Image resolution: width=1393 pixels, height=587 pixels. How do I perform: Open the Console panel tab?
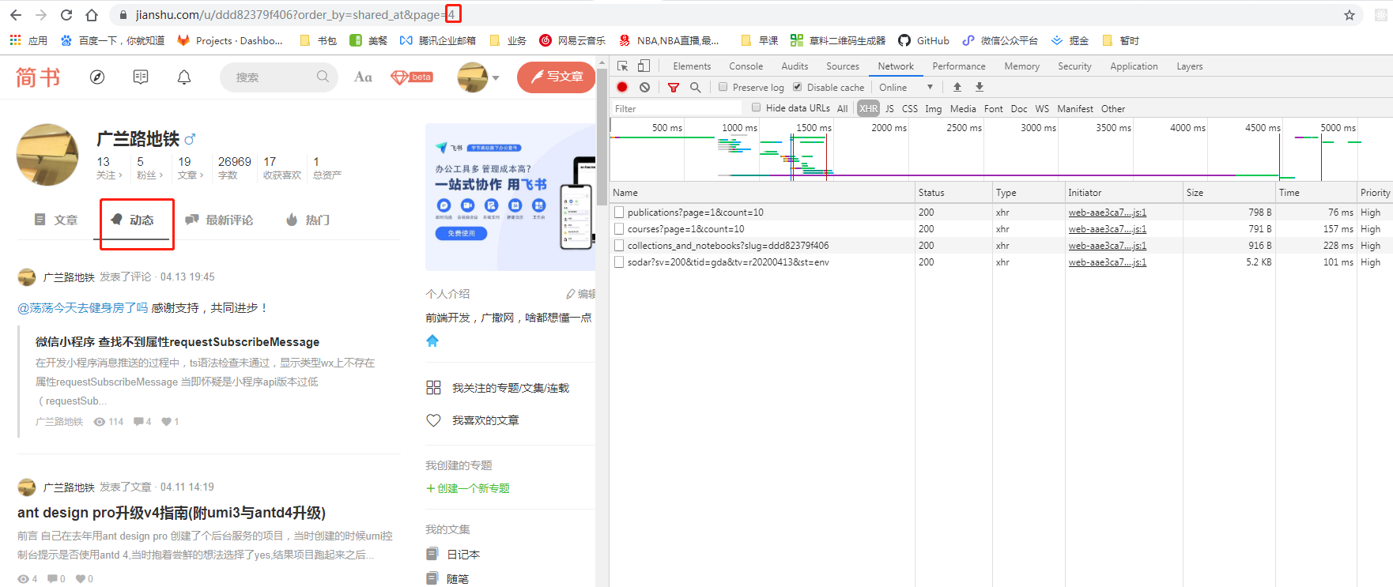coord(746,66)
